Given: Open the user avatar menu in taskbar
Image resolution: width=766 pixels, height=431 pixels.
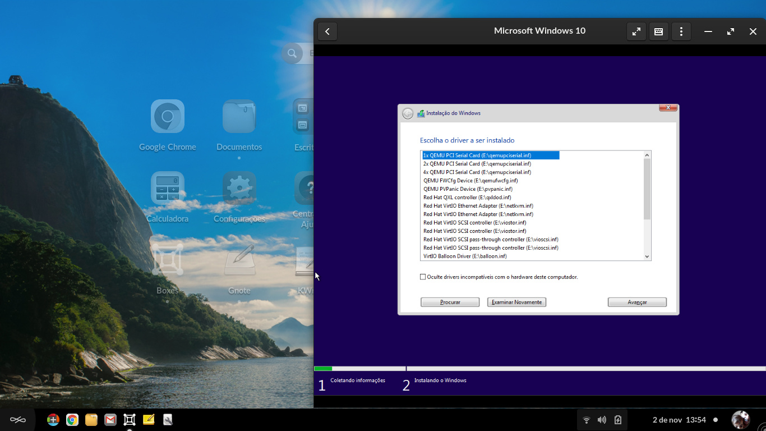Looking at the screenshot, I should (741, 420).
